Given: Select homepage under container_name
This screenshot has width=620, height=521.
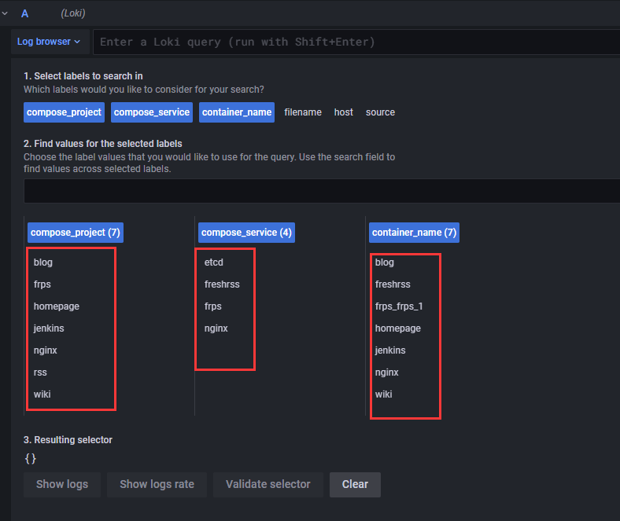Looking at the screenshot, I should click(397, 328).
